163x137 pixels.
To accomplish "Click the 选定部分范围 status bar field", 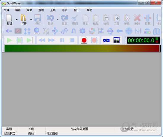I will tap(80, 129).
